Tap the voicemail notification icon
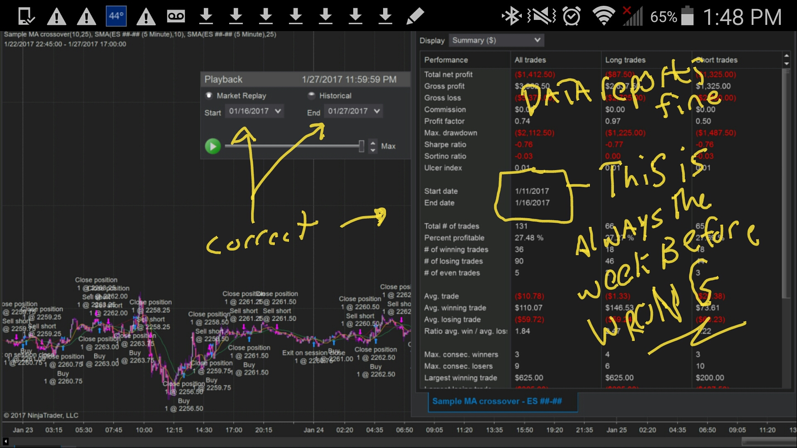Image resolution: width=797 pixels, height=448 pixels. tap(176, 16)
